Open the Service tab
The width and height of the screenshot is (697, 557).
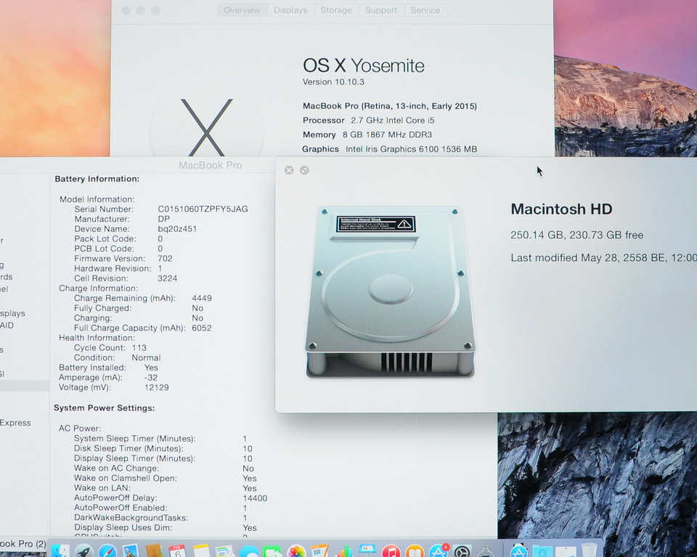(x=425, y=10)
